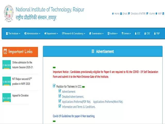
Task: Click checkmark beside Information and Terms
Action: pyautogui.click(x=60, y=106)
